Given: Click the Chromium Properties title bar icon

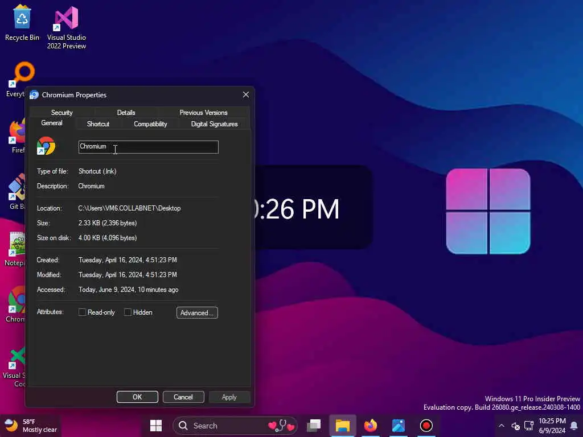Looking at the screenshot, I should [34, 95].
